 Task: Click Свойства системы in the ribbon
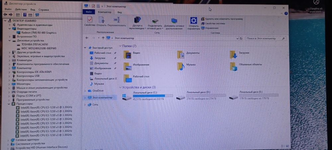[213, 24]
